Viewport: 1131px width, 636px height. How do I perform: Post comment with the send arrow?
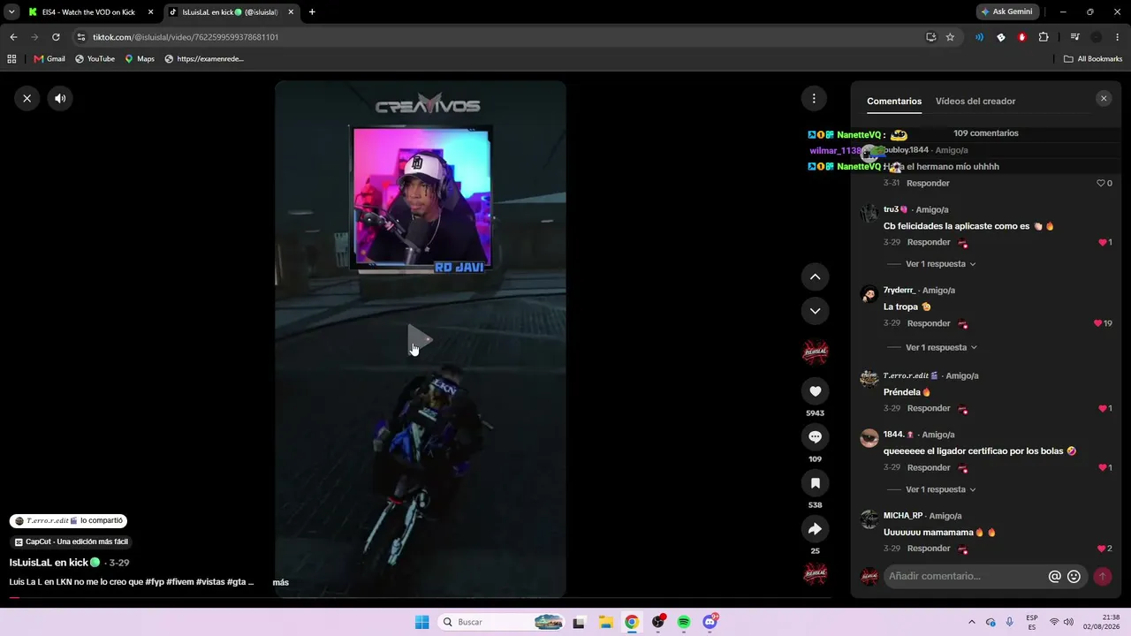[x=1102, y=576]
